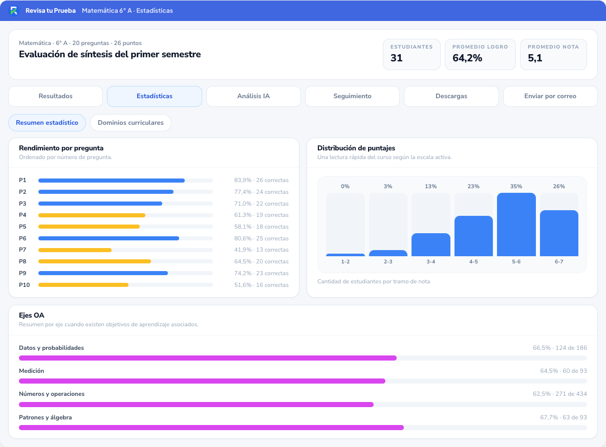Click the '41,9% · 13 correctas' value

point(261,250)
